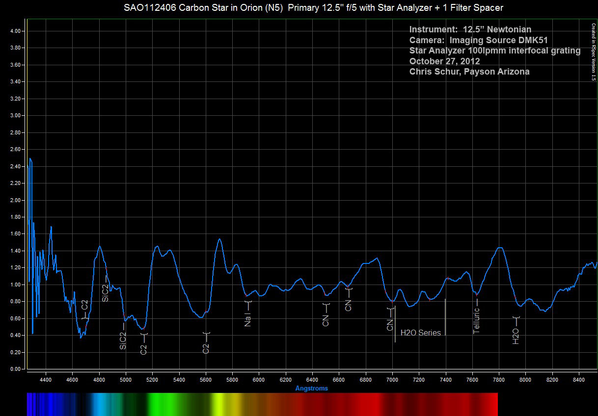Screen dimensions: 598x416
Task: Click the CN label near 6500 Angstroms
Action: pos(326,321)
